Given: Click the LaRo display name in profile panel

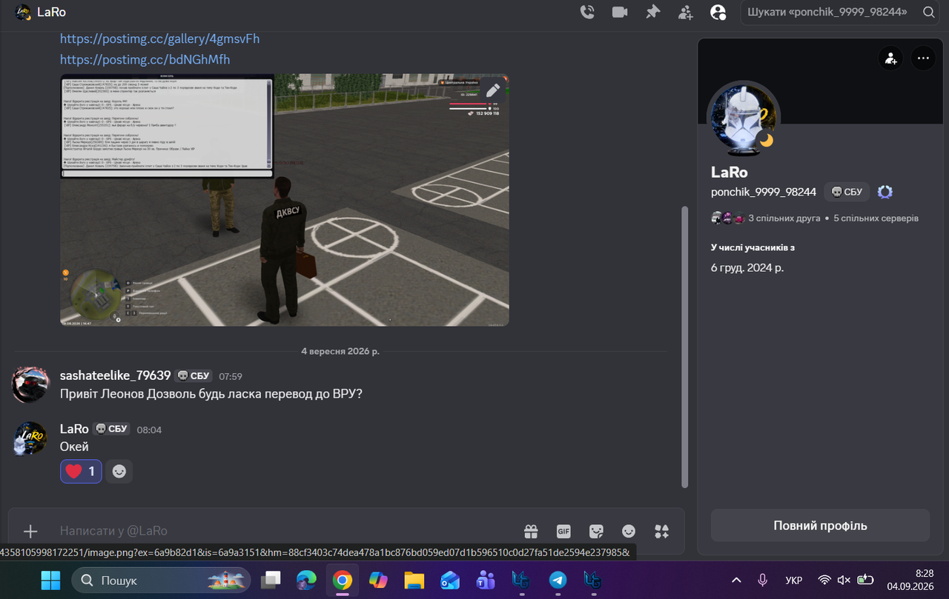Looking at the screenshot, I should tap(730, 172).
